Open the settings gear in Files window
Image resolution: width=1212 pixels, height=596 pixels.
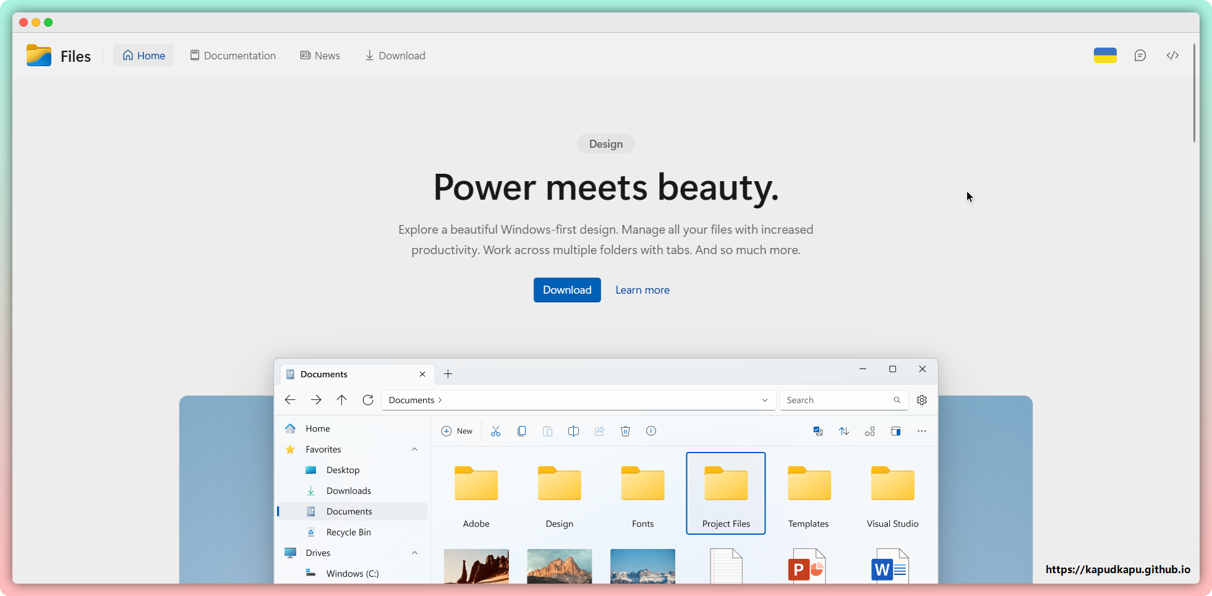click(x=921, y=400)
